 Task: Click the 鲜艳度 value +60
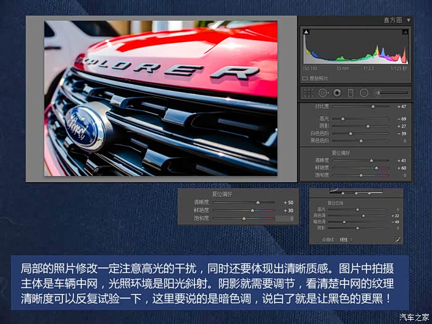(x=402, y=168)
